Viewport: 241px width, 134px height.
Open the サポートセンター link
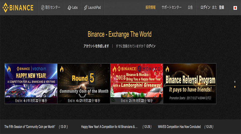click(171, 8)
